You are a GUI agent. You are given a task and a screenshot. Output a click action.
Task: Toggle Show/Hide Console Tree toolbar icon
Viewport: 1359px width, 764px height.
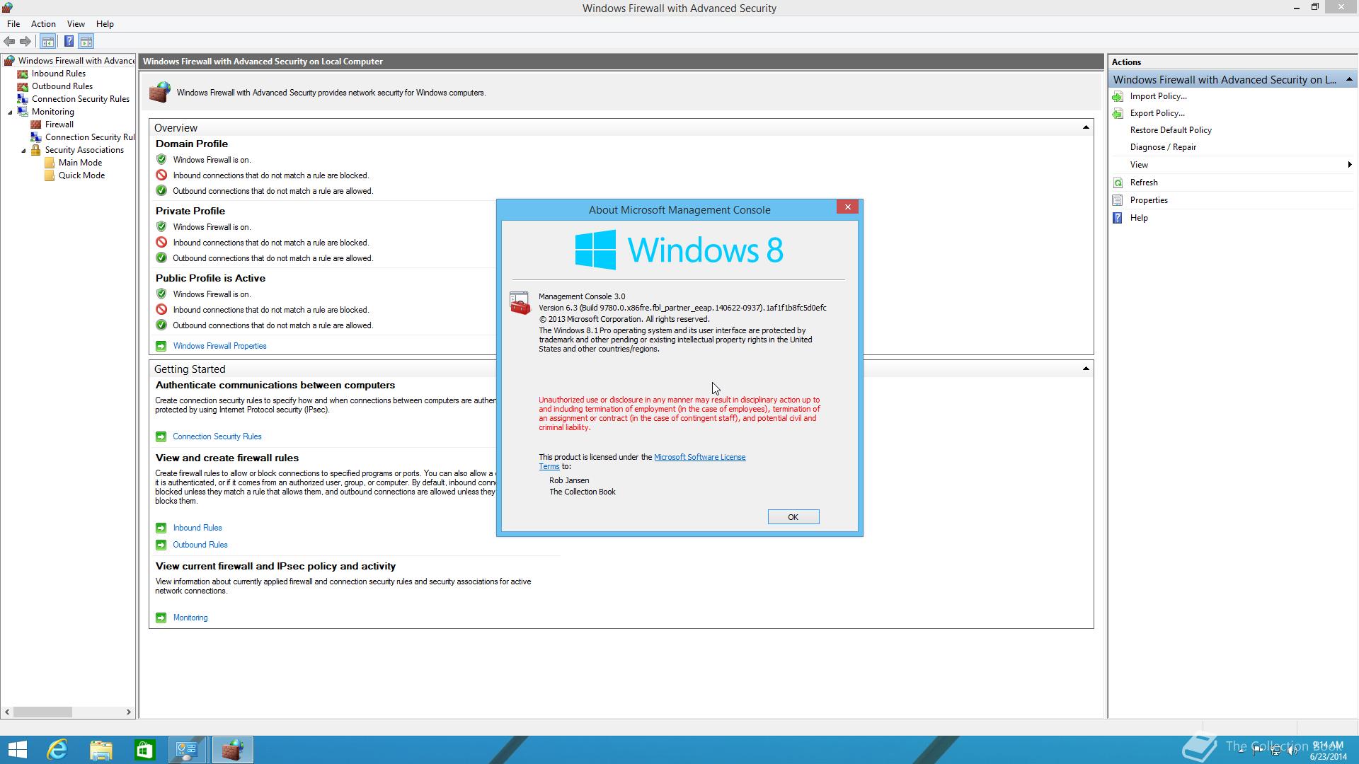[48, 42]
